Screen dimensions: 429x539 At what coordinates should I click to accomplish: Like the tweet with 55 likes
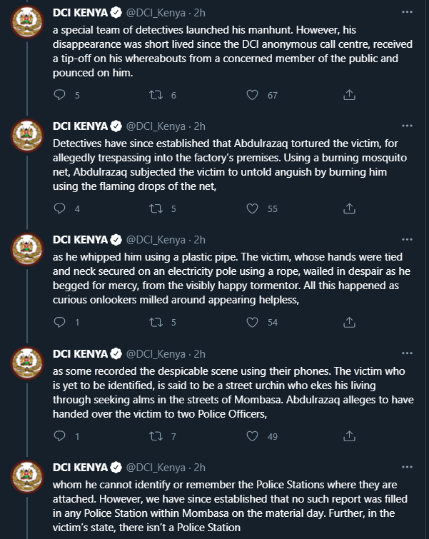[x=252, y=209]
